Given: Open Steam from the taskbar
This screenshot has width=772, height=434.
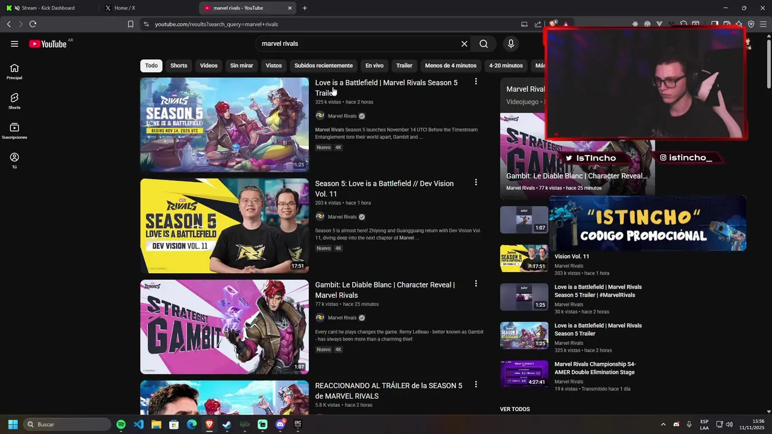Looking at the screenshot, I should 227,424.
